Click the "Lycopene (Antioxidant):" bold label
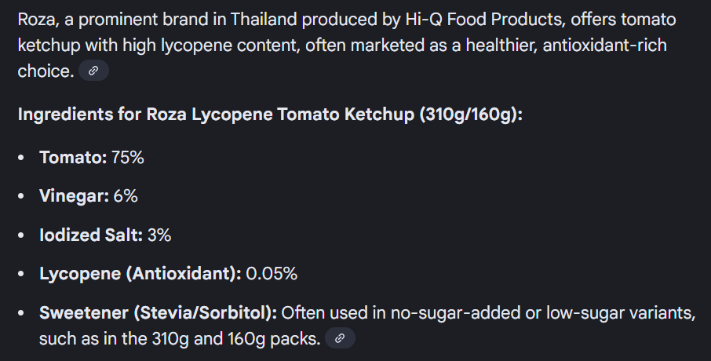 (x=140, y=274)
